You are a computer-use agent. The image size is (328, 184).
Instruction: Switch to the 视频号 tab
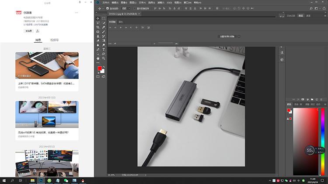(55, 40)
